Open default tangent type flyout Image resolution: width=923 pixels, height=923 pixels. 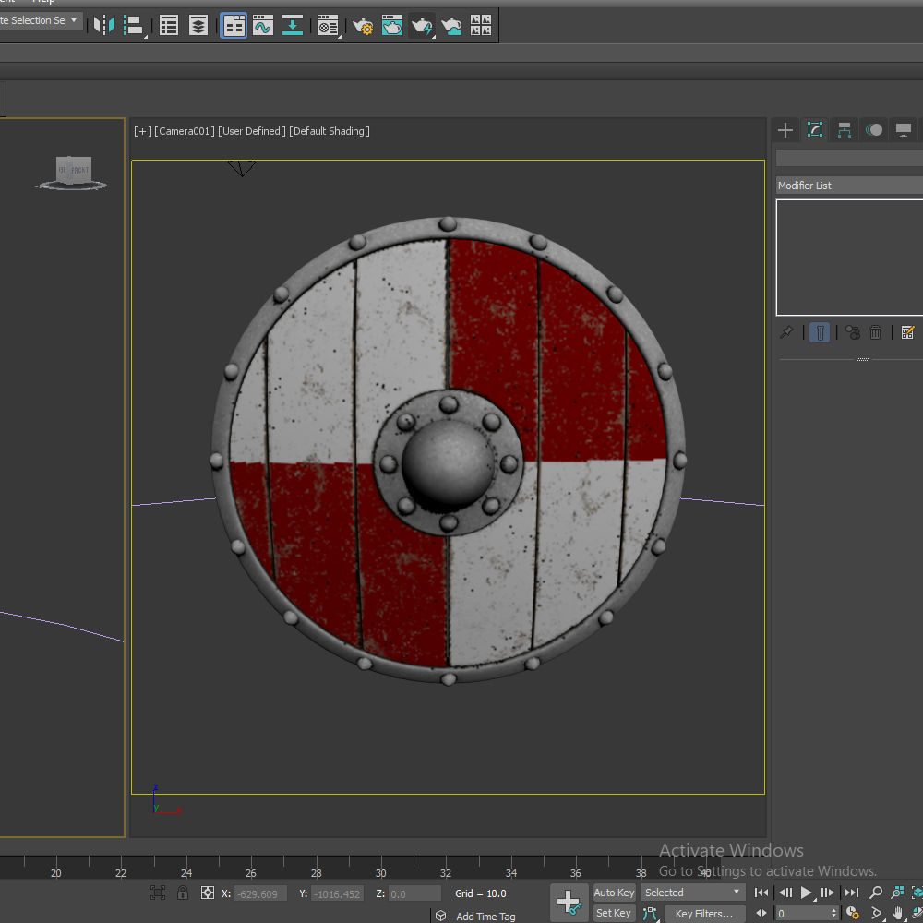[x=650, y=914]
